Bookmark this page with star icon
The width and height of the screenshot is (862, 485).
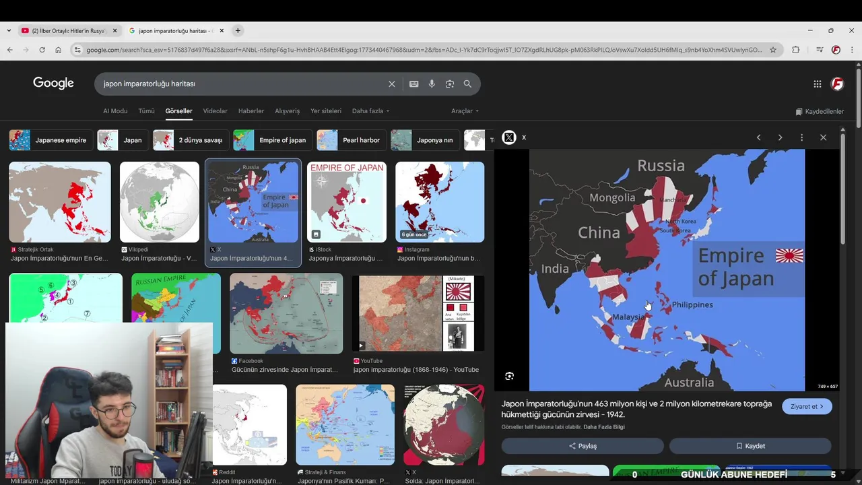coord(773,50)
